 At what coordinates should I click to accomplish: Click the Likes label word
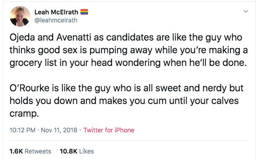[86, 151]
